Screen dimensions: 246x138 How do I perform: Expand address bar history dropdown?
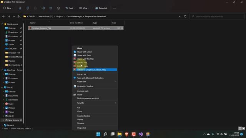tap(180, 16)
